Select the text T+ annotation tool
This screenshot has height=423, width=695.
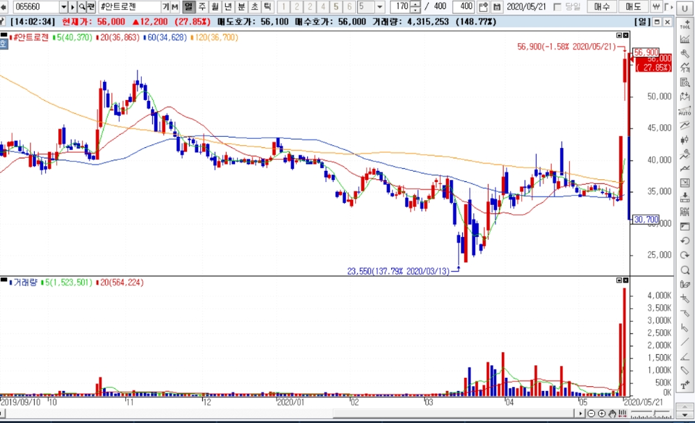pyautogui.click(x=685, y=385)
